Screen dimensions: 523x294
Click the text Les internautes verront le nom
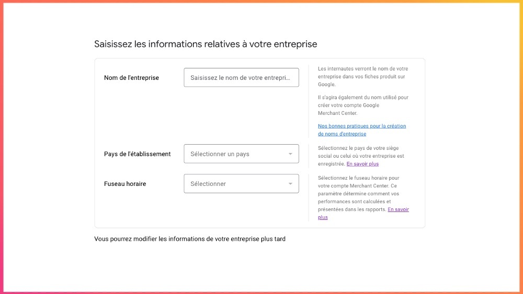pos(363,77)
